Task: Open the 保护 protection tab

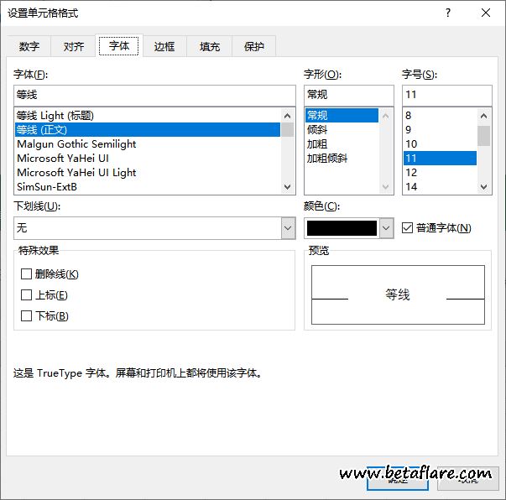Action: (x=254, y=47)
